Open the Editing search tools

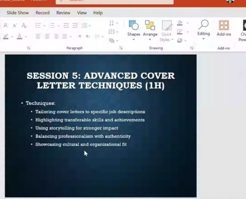pyautogui.click(x=204, y=30)
